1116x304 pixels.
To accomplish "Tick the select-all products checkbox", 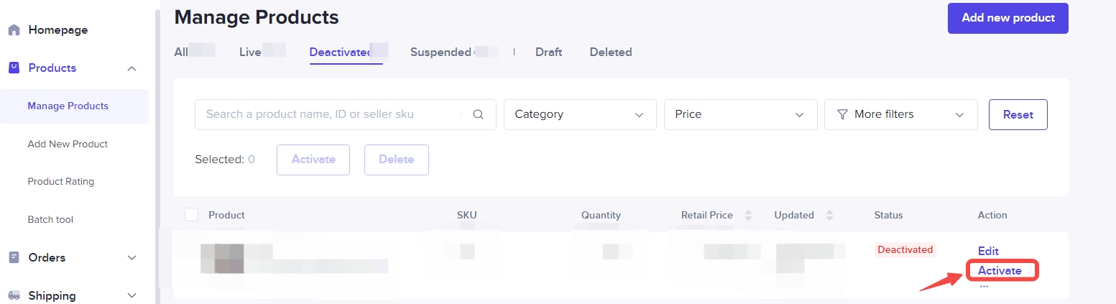I will pos(192,214).
